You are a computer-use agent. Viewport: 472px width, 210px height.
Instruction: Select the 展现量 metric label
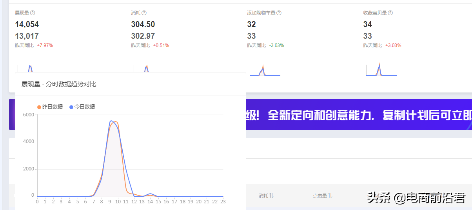(22, 13)
